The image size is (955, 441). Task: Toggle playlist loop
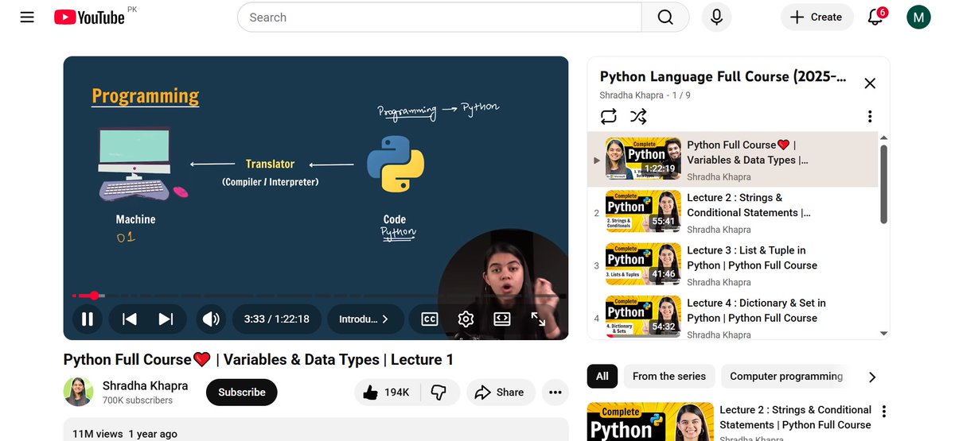coord(609,117)
